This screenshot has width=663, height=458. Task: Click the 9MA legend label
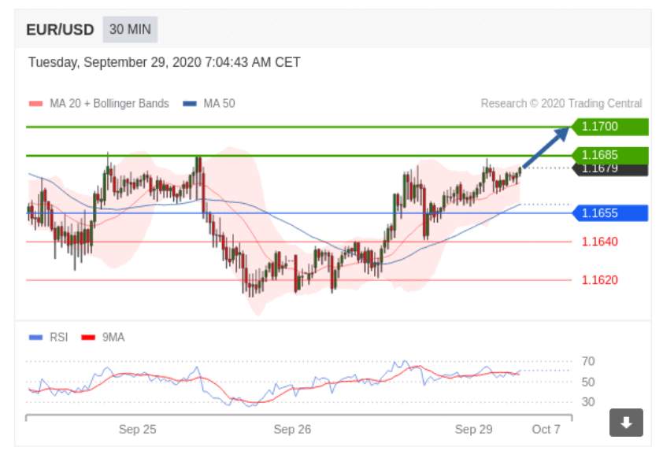(x=113, y=337)
